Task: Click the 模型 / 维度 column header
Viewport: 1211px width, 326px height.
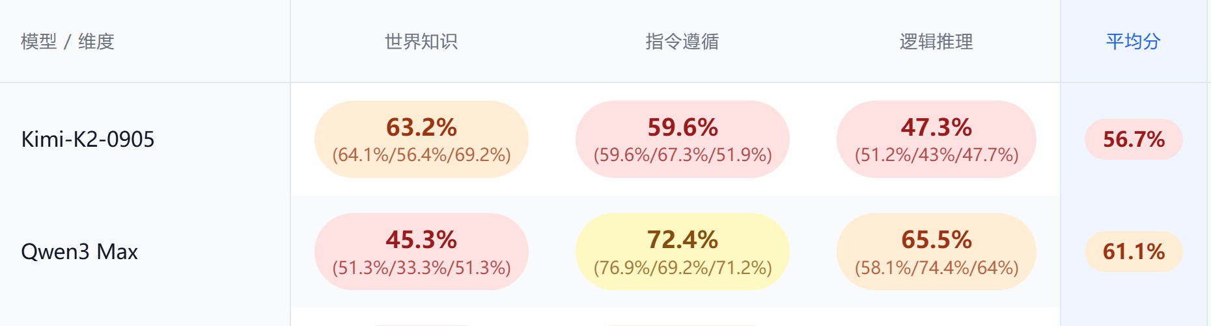Action: 68,42
